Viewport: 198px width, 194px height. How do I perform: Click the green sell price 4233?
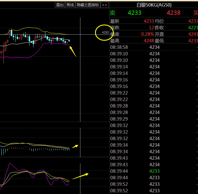[134, 13]
